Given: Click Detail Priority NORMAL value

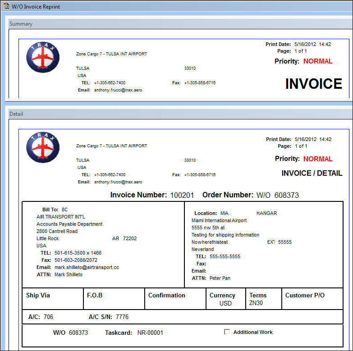Looking at the screenshot, I should click(318, 159).
